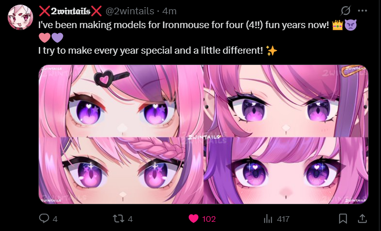Open the @2wintails handle link

coord(130,11)
